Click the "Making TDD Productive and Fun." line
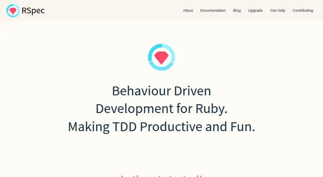Screen dimensions: 323x177 tap(161, 127)
